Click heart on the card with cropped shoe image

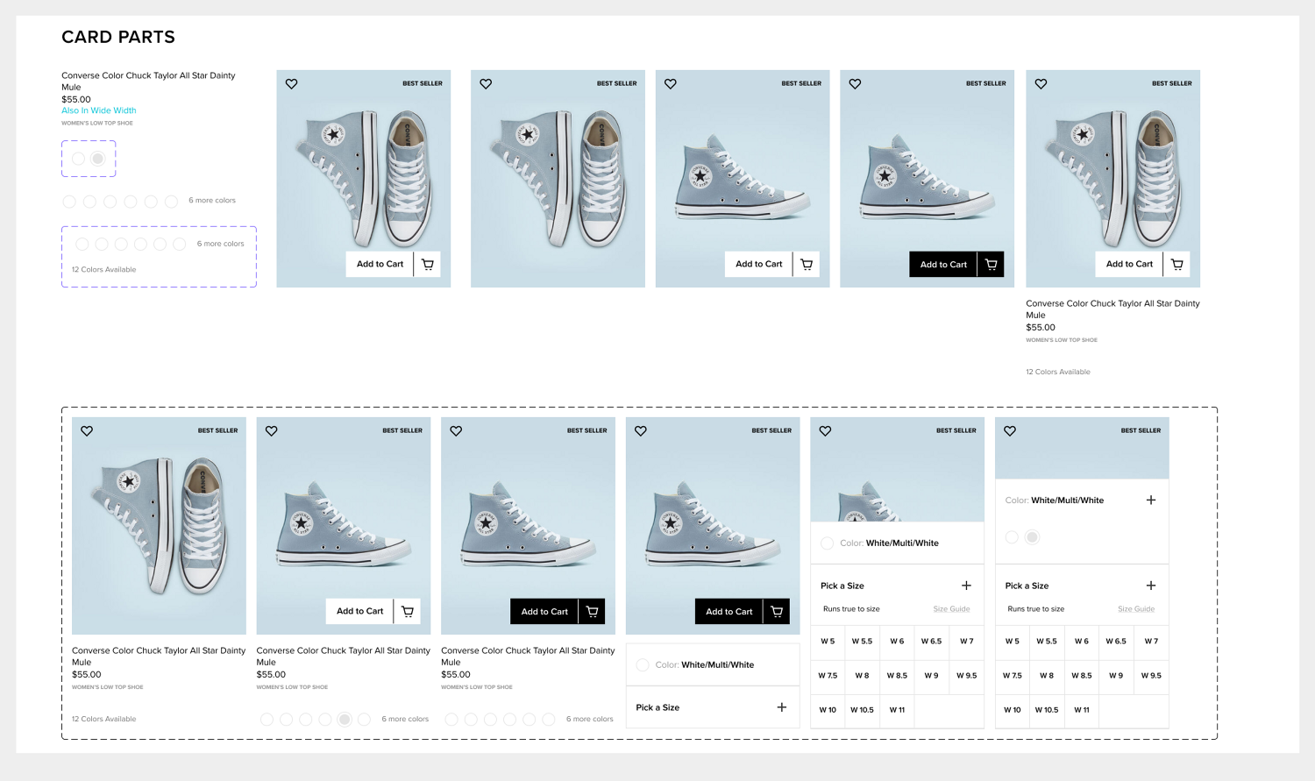pyautogui.click(x=825, y=431)
